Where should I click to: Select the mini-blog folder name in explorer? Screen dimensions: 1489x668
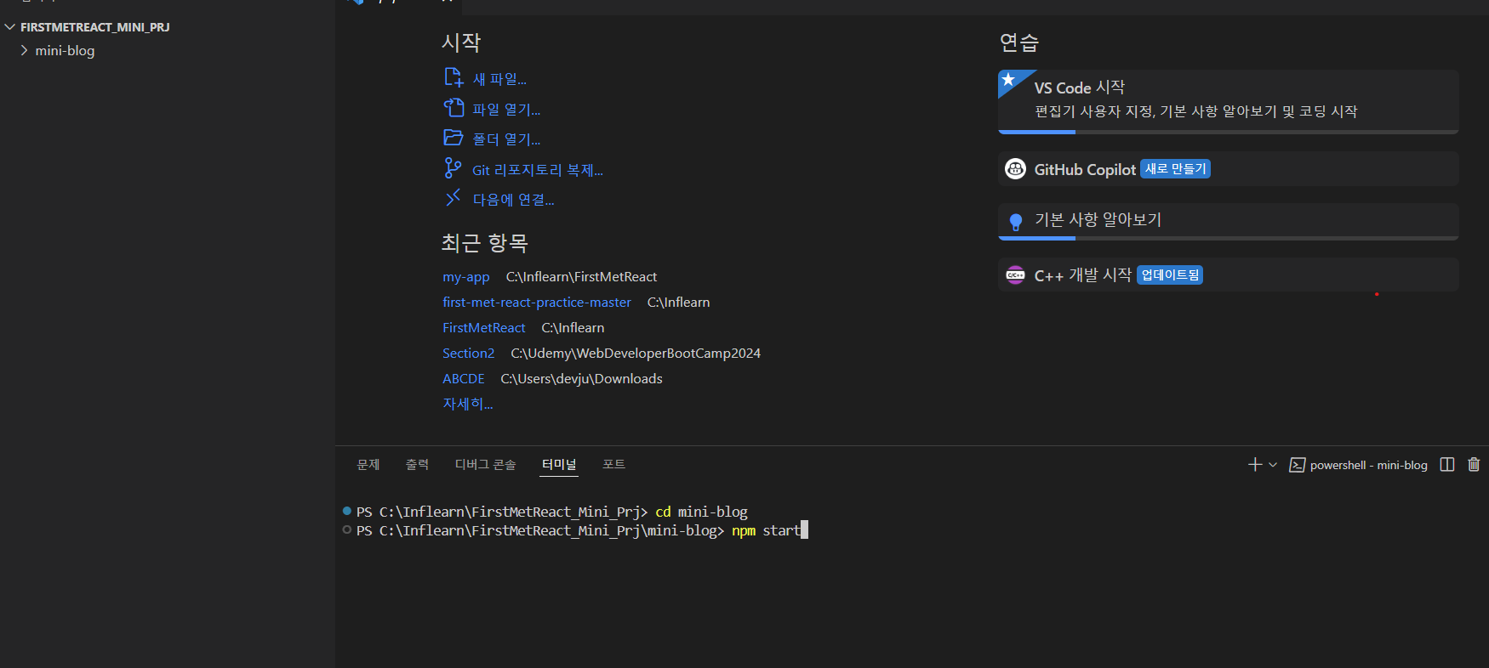click(x=65, y=51)
